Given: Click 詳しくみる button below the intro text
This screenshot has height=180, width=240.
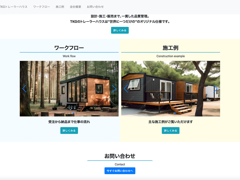Looking at the screenshot, I should coord(120,30).
